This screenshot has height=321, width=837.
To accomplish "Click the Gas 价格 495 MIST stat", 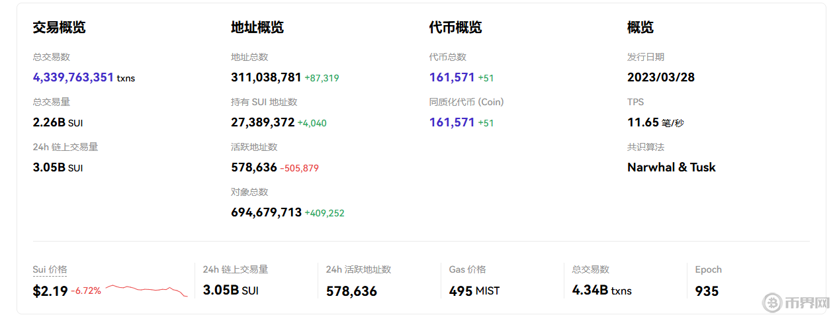I will (x=474, y=291).
